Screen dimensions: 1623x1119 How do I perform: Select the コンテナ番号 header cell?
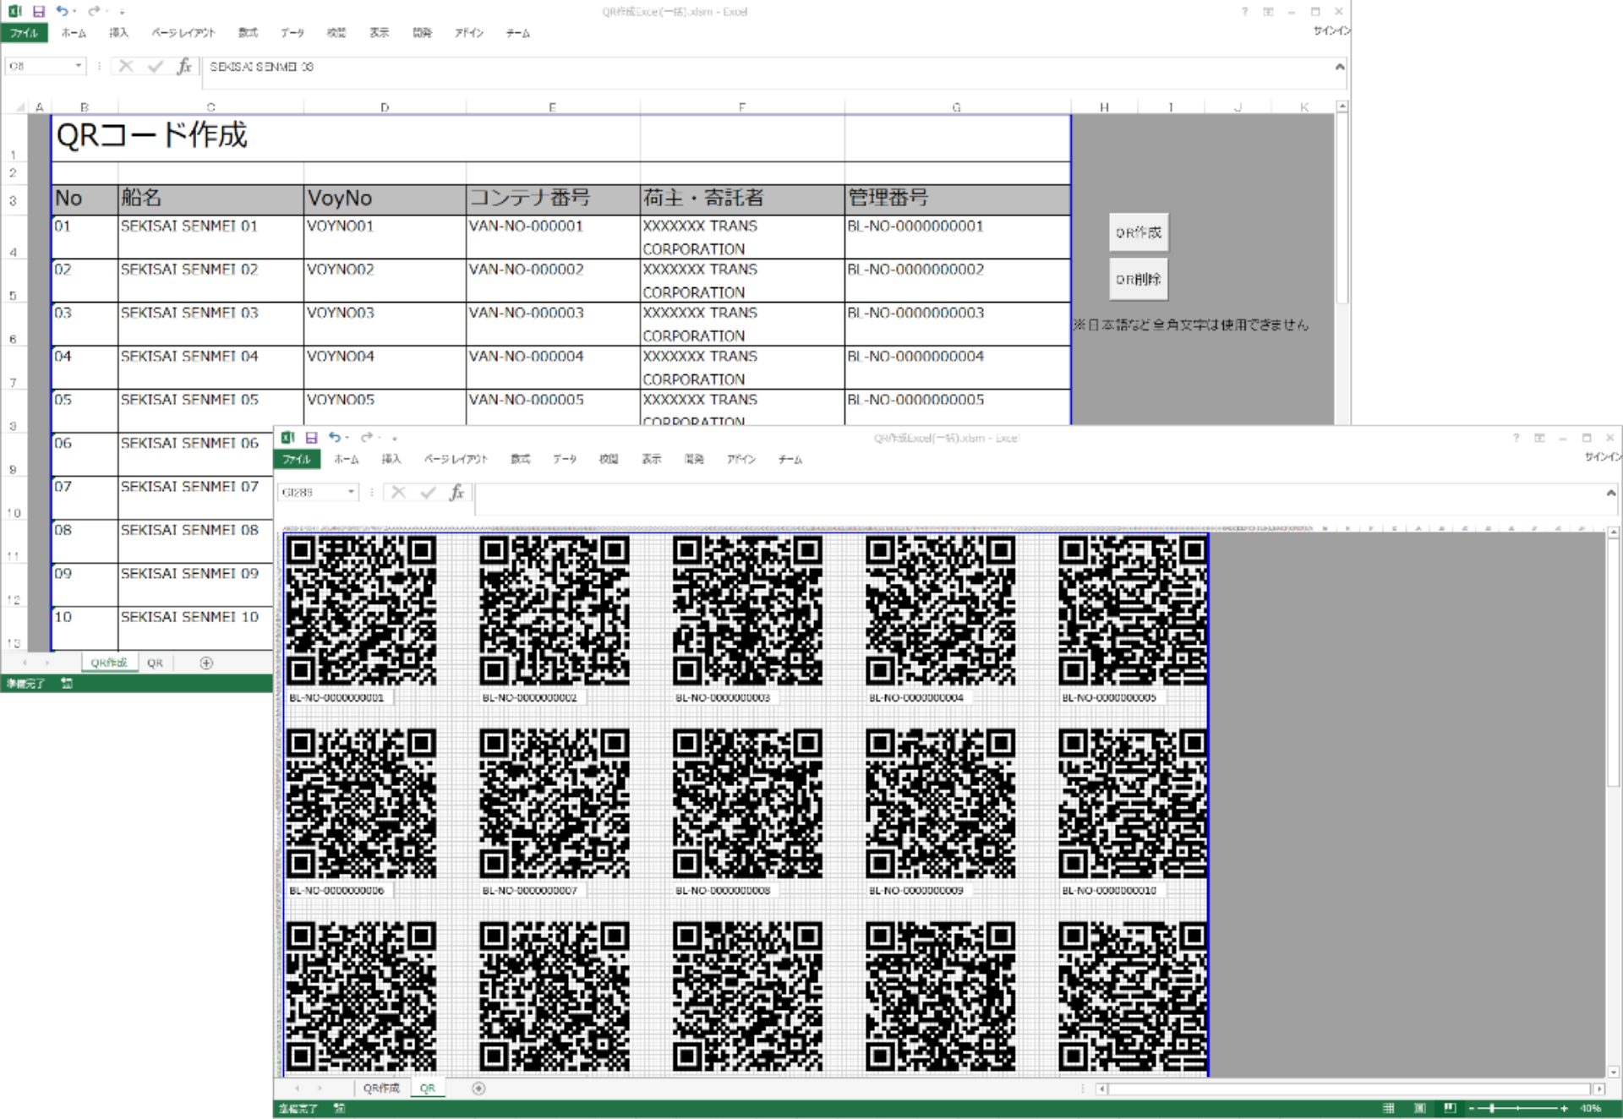click(553, 199)
